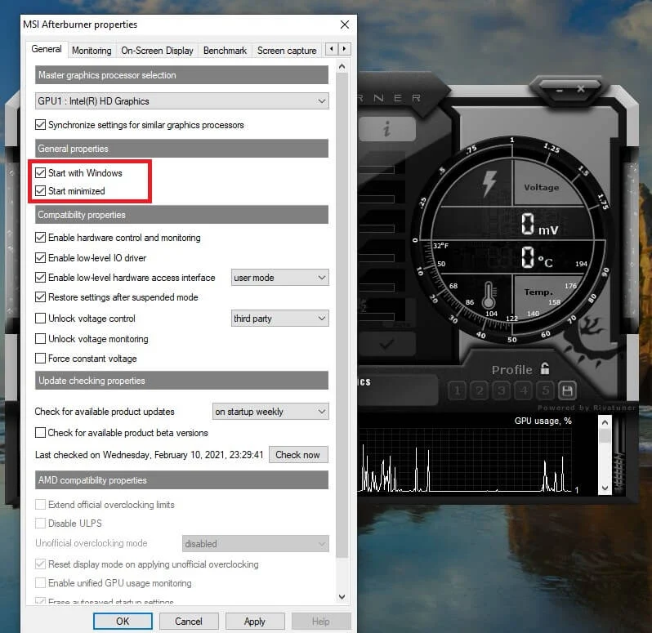
Task: Click the save profile floppy icon
Action: pyautogui.click(x=568, y=390)
